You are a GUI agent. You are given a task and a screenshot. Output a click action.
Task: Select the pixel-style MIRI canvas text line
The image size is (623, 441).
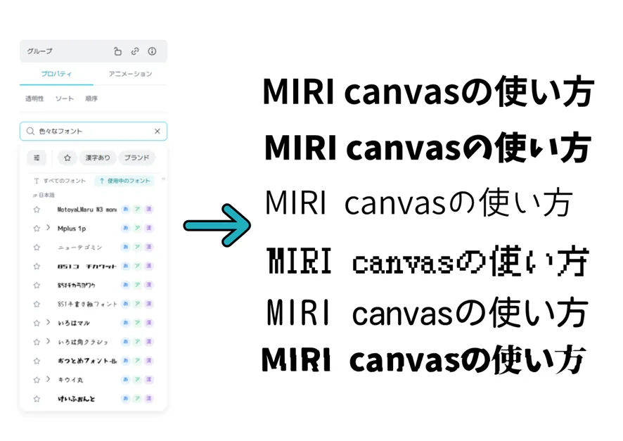point(427,261)
